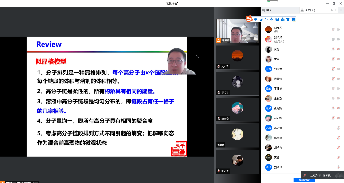This screenshot has width=344, height=183.
Task: Toggle Sogou Chinese/English mode (中)
Action: (256, 19)
